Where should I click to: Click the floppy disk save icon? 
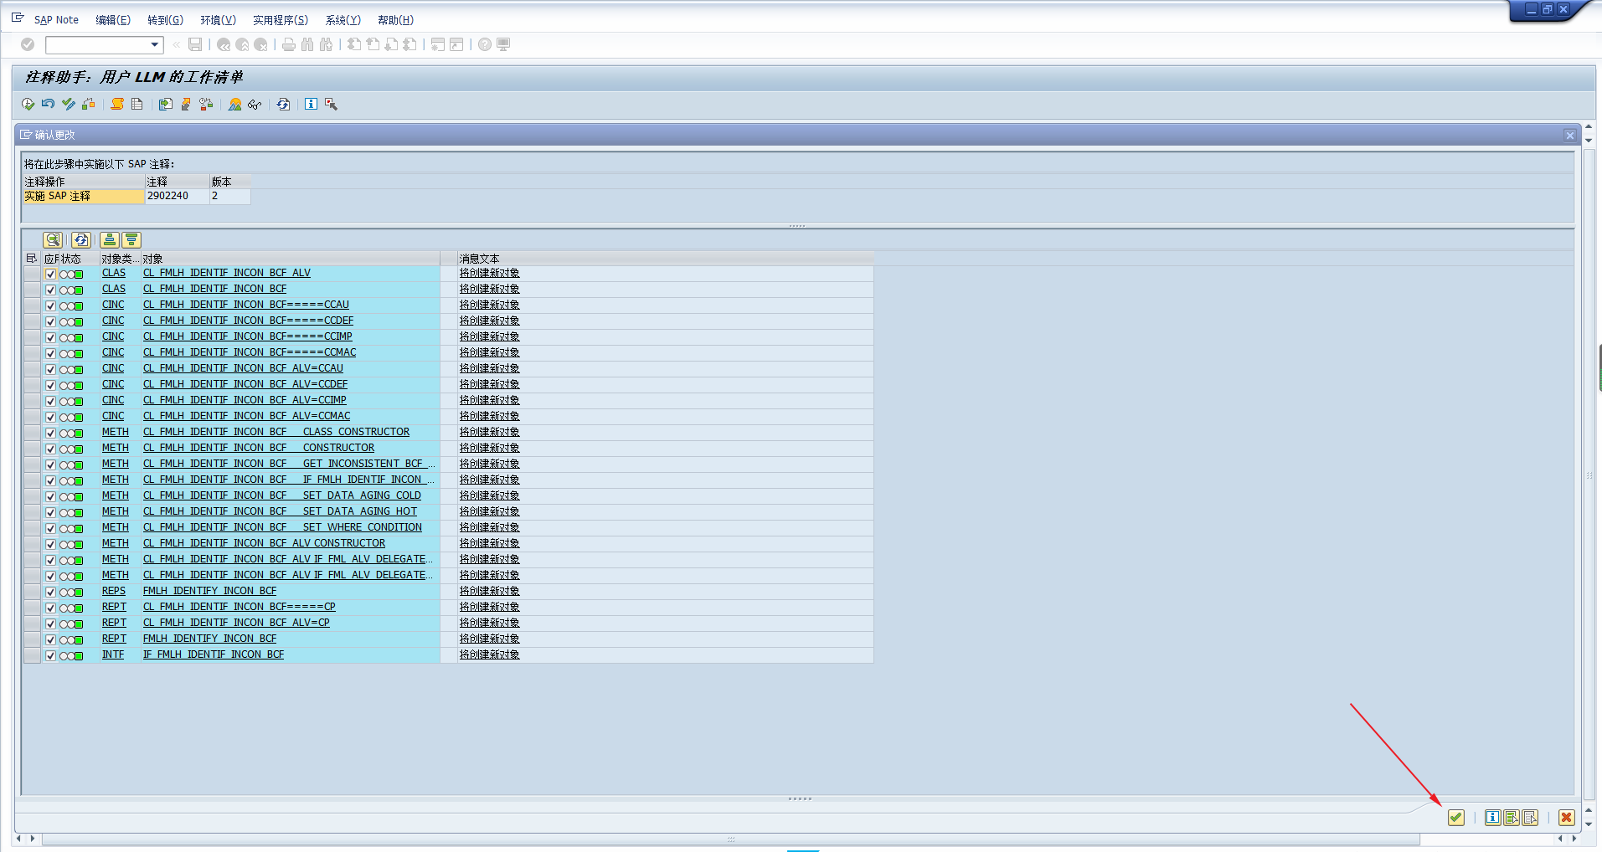[195, 44]
